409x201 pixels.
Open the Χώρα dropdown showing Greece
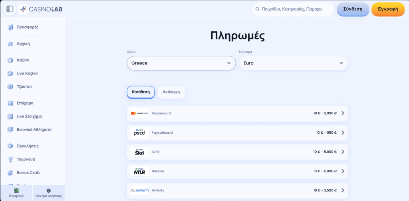(x=181, y=63)
